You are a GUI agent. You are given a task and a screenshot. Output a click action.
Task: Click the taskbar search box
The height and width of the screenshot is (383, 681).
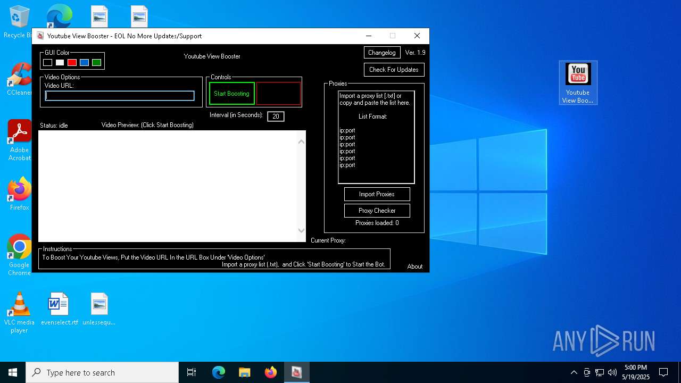tap(102, 372)
